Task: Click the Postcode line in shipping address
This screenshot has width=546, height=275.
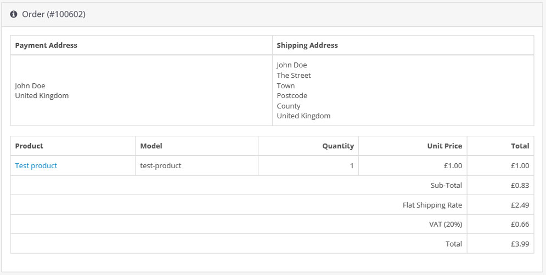Action: click(x=292, y=96)
